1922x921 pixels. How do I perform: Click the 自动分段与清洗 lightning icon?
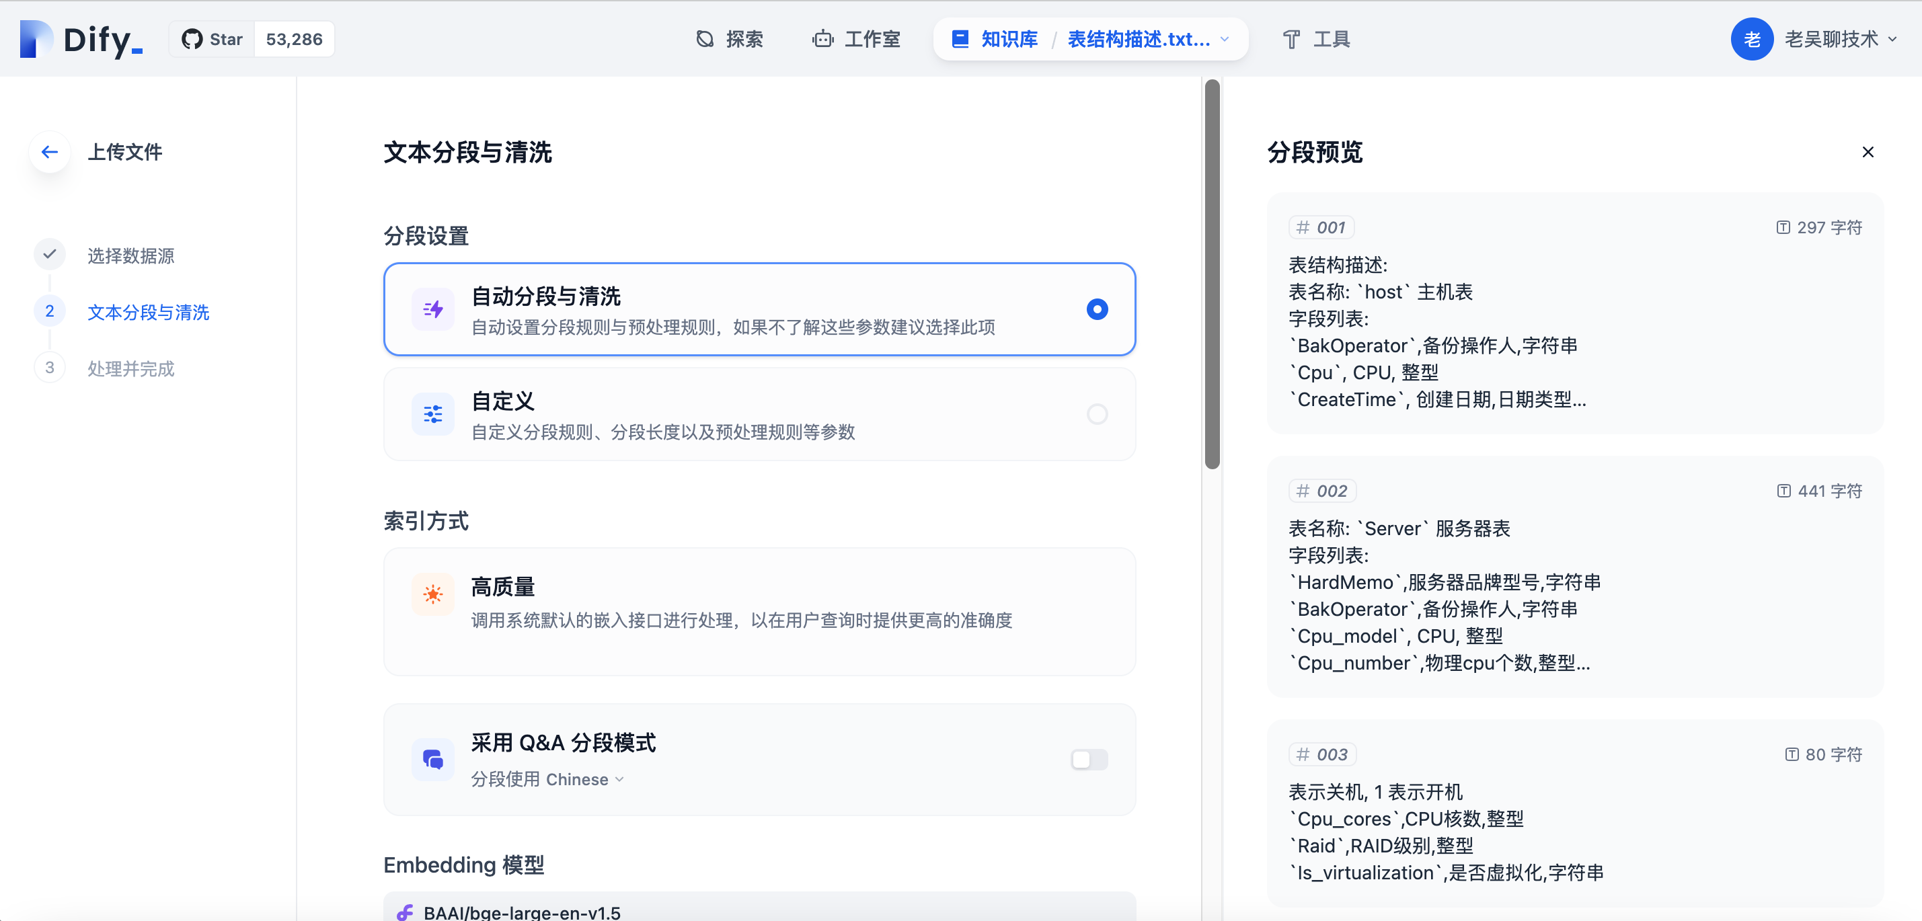tap(432, 309)
